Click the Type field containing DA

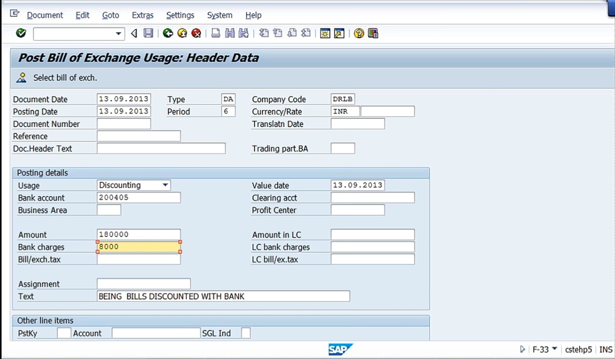coord(228,99)
